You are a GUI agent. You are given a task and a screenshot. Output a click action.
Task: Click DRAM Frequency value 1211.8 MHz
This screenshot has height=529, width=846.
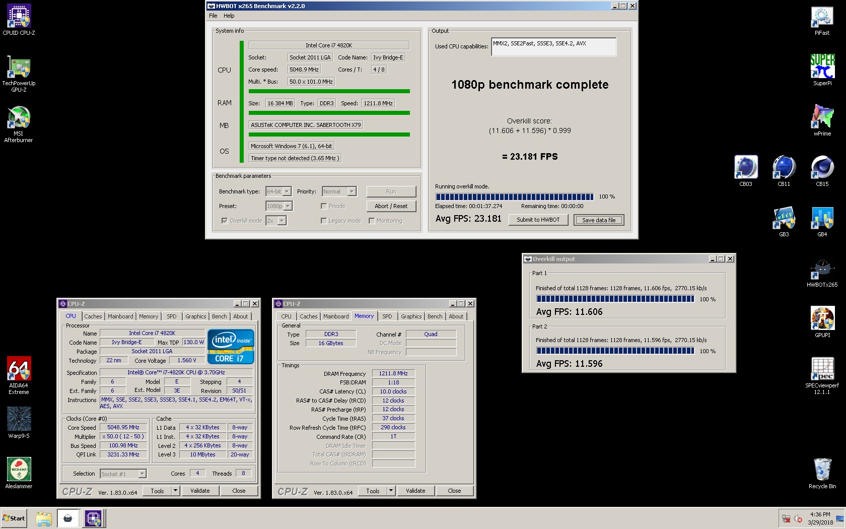pyautogui.click(x=393, y=373)
